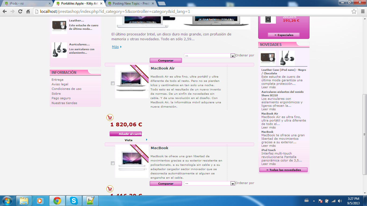Reload the current page

20,12
